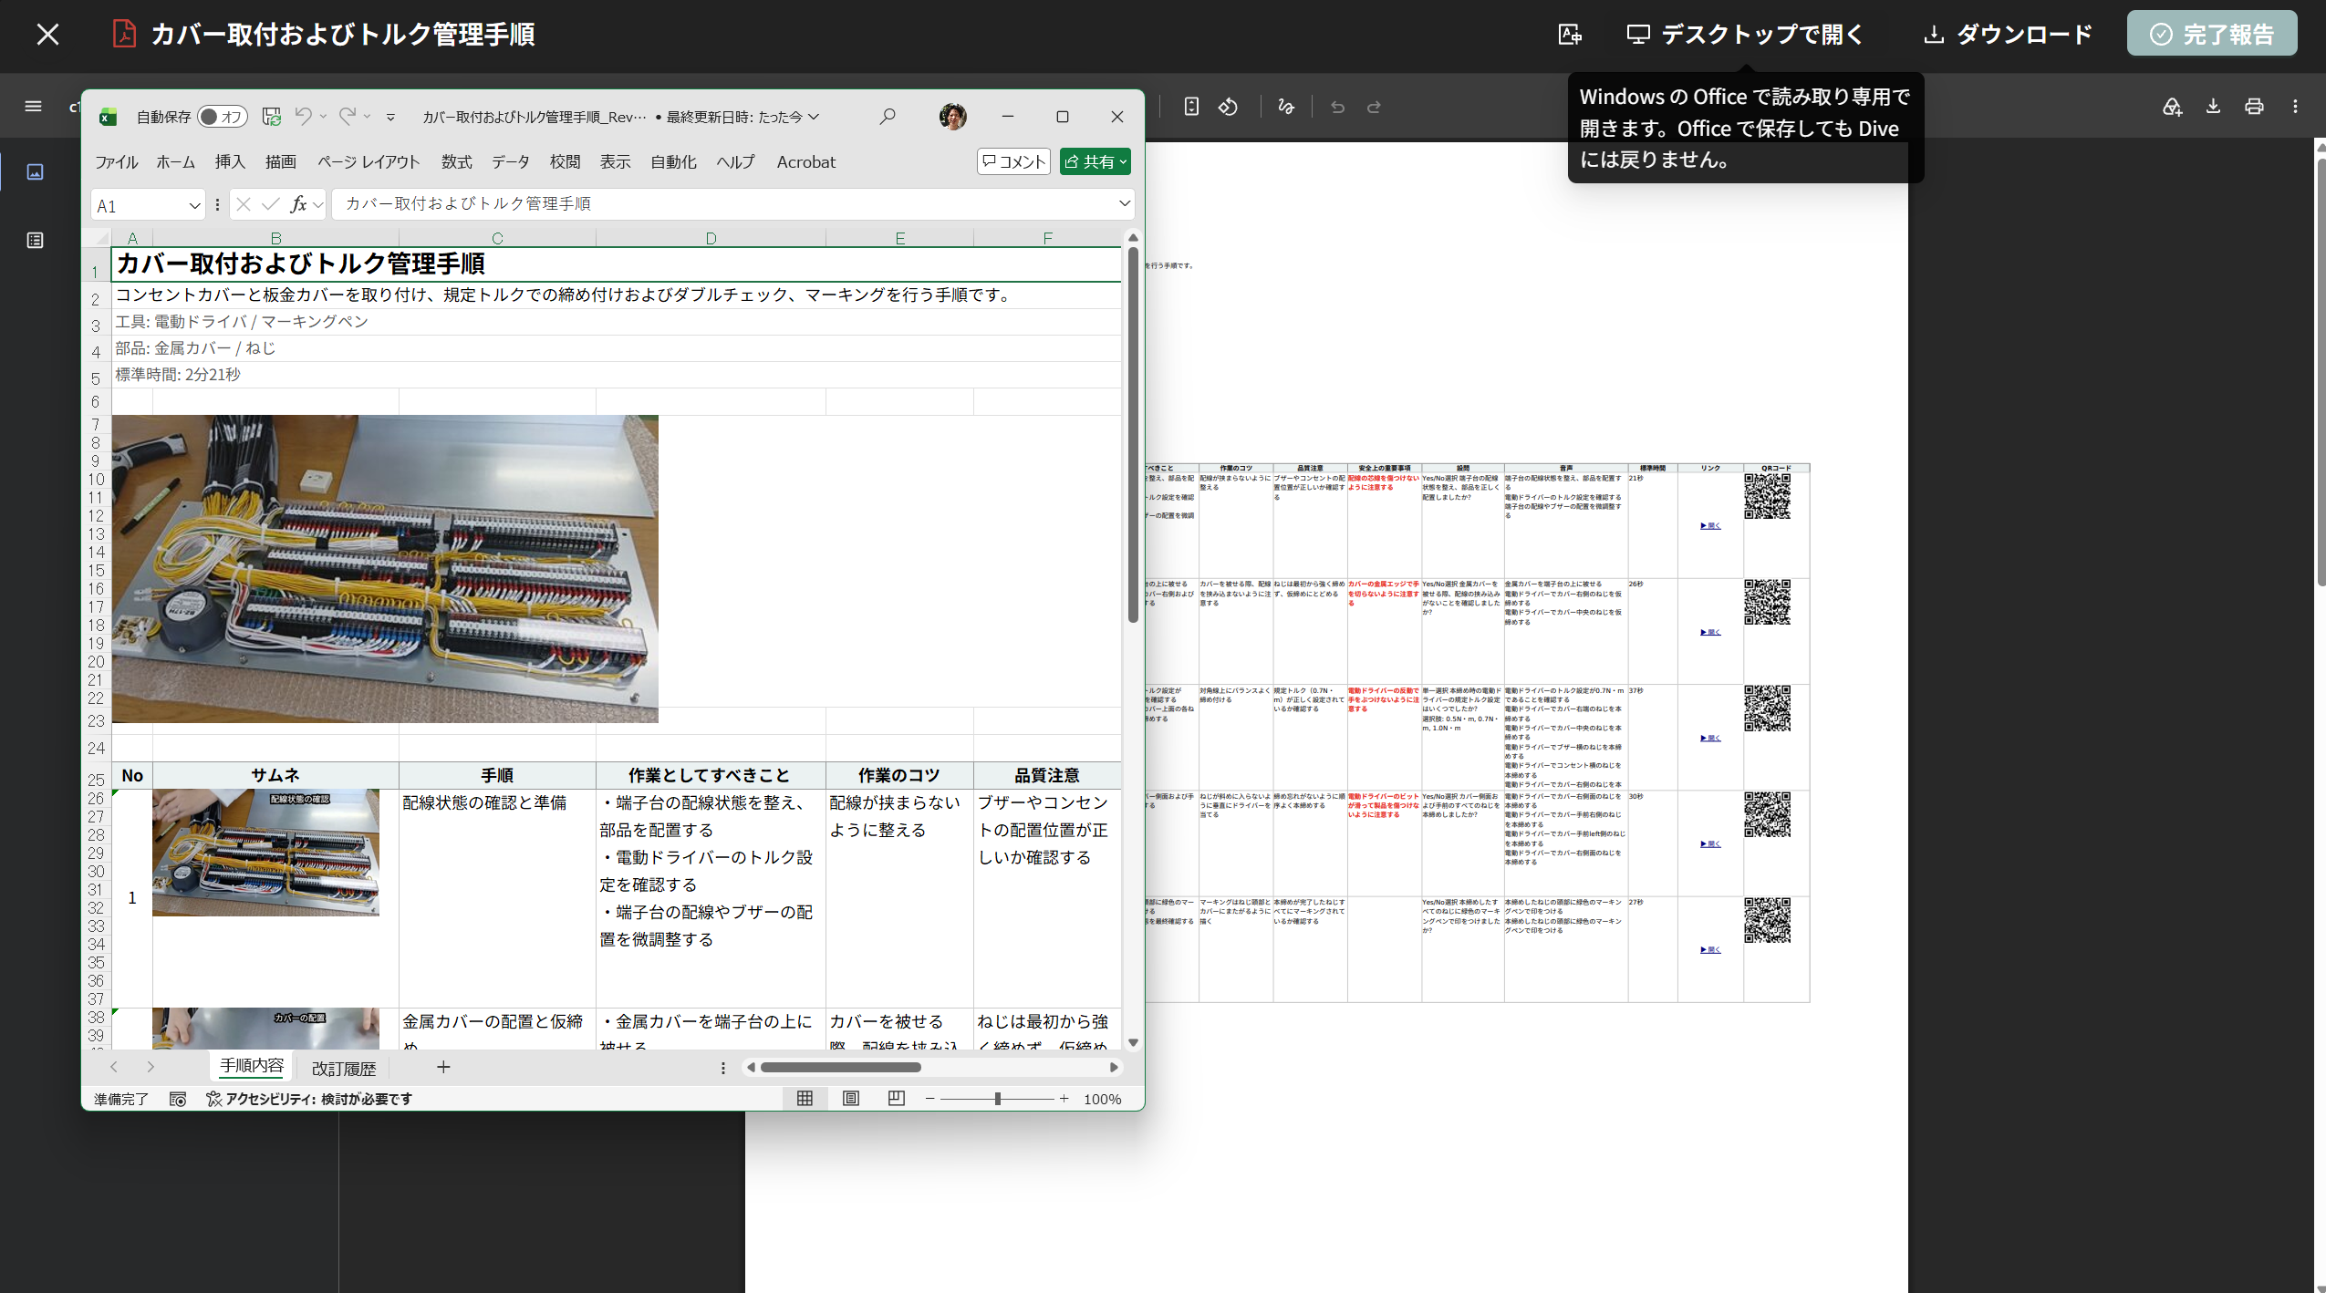This screenshot has height=1293, width=2326.
Task: Switch to Page Break Preview icon
Action: [x=896, y=1099]
